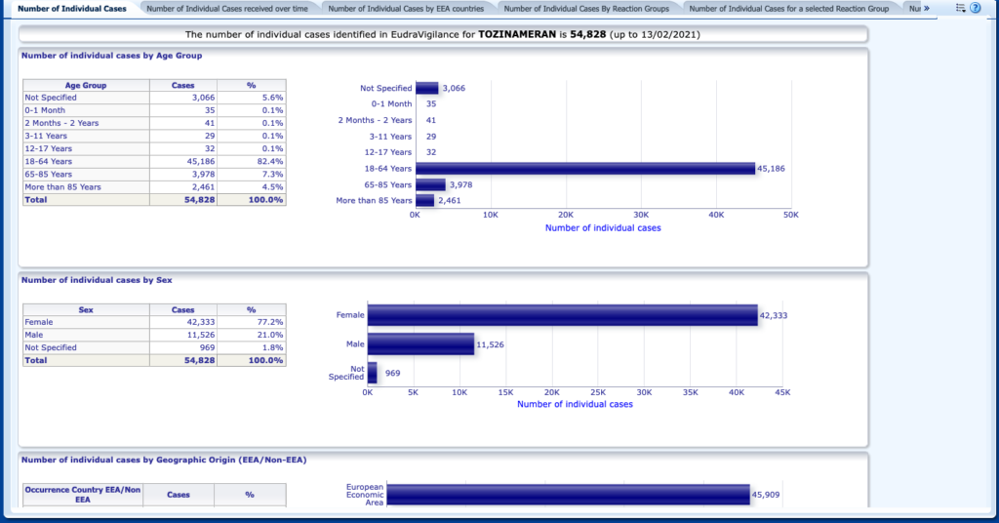Image resolution: width=999 pixels, height=523 pixels.
Task: Click the More than 85 Years bar
Action: pos(424,200)
